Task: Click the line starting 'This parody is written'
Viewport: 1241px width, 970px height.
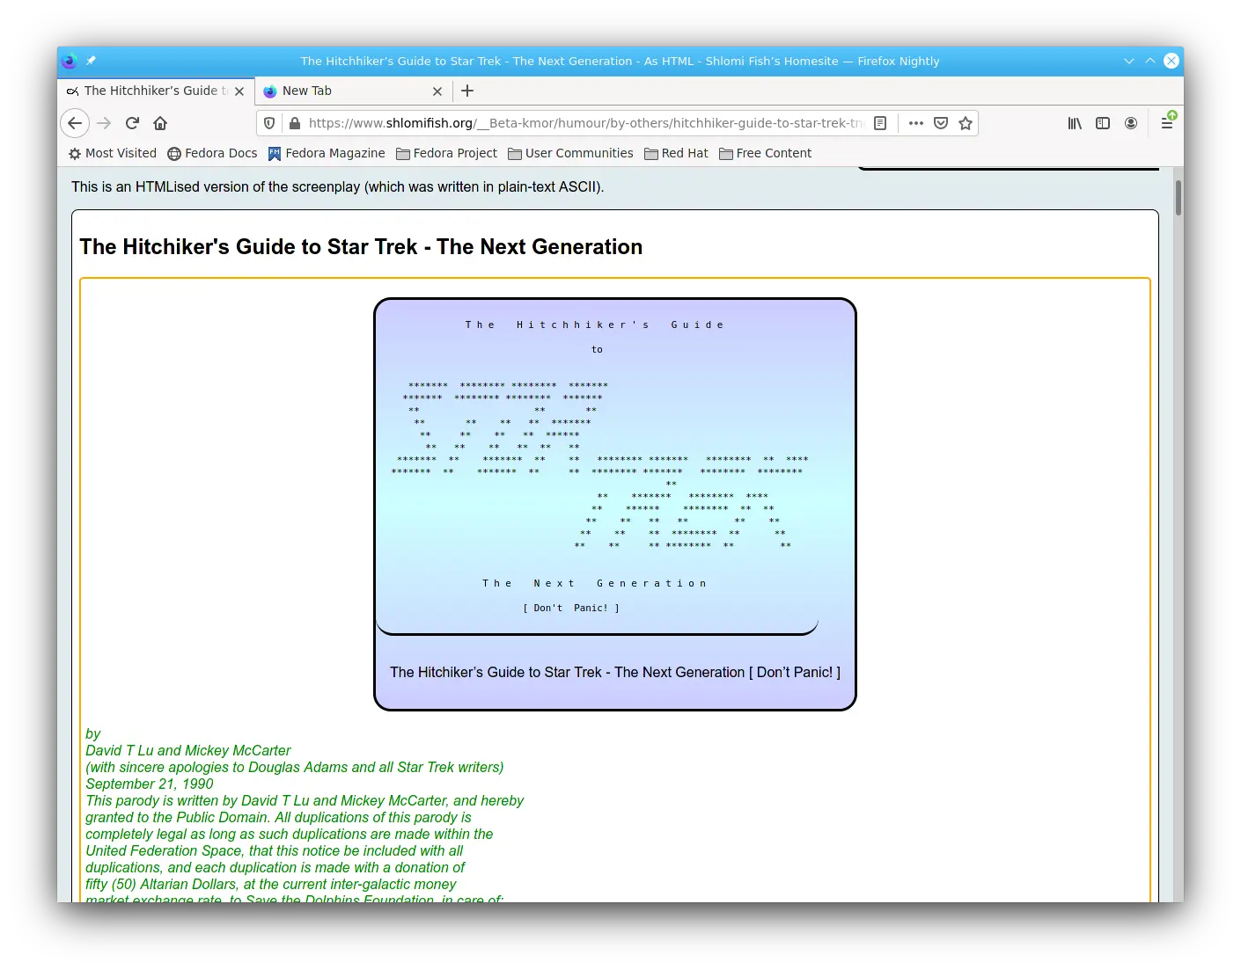Action: (304, 800)
